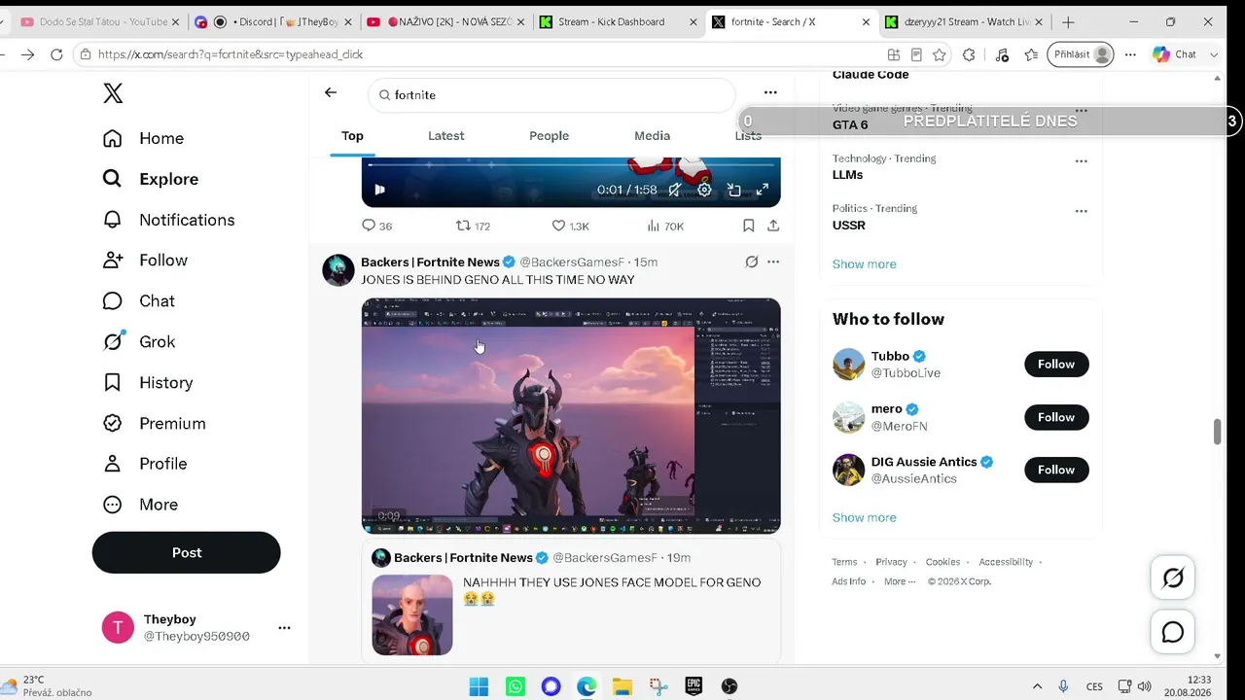Viewport: 1245px width, 700px height.
Task: Switch to the Top tab
Action: (x=352, y=136)
